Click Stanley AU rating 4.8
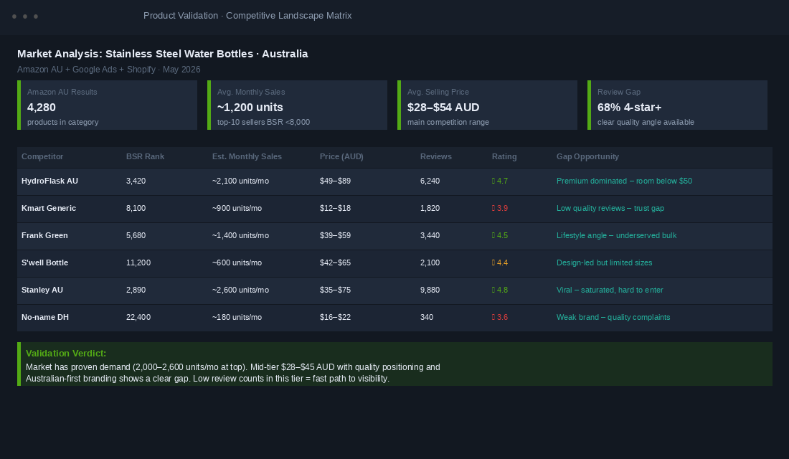Image resolution: width=789 pixels, height=459 pixels. tap(500, 290)
